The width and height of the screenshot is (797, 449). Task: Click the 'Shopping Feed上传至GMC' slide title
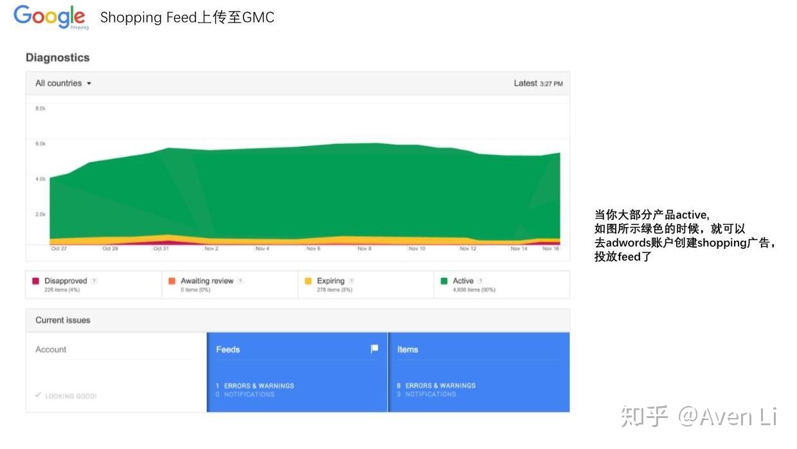(x=187, y=18)
